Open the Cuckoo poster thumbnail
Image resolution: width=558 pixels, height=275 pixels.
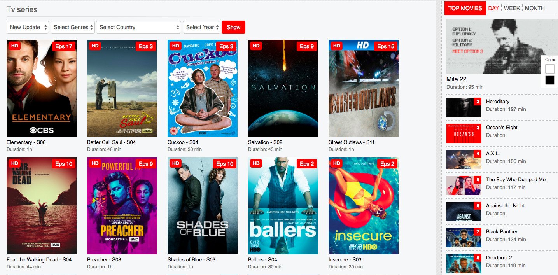203,88
